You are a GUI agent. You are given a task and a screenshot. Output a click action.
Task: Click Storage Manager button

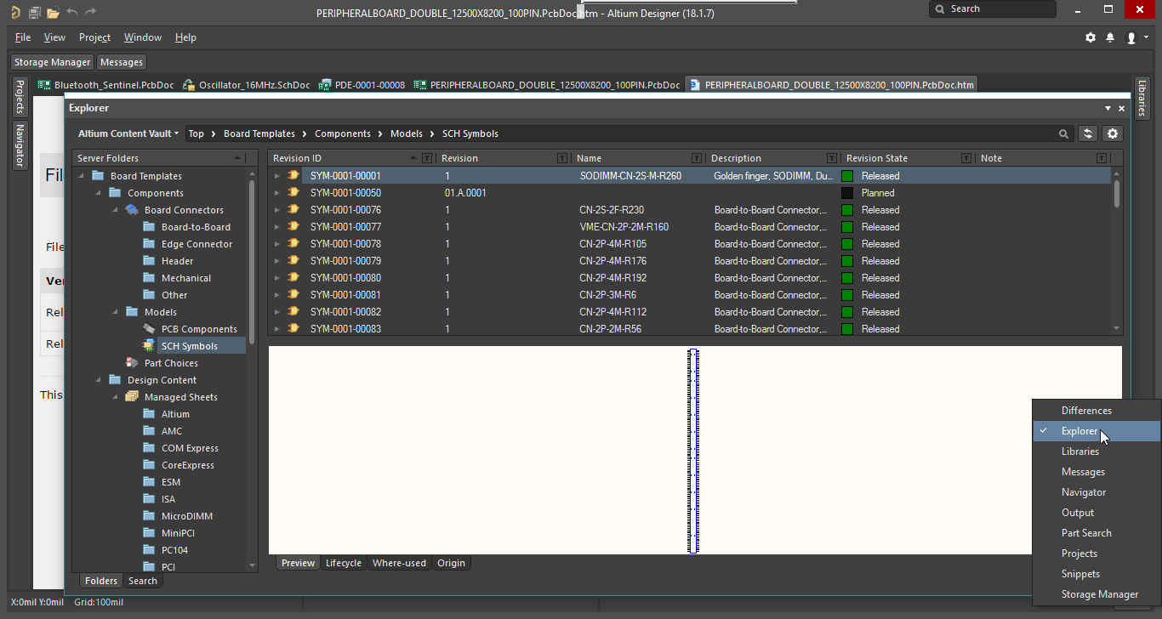pyautogui.click(x=52, y=62)
